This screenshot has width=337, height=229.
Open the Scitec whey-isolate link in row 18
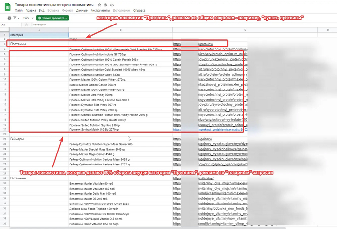[x=210, y=120]
